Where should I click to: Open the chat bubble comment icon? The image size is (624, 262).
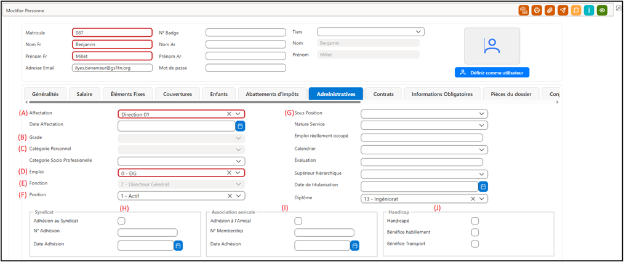(x=576, y=10)
